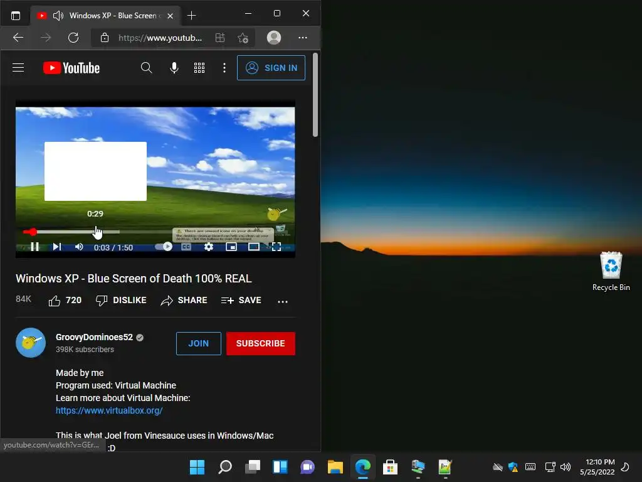Subscribe to GroovyDominoes52

pyautogui.click(x=260, y=343)
